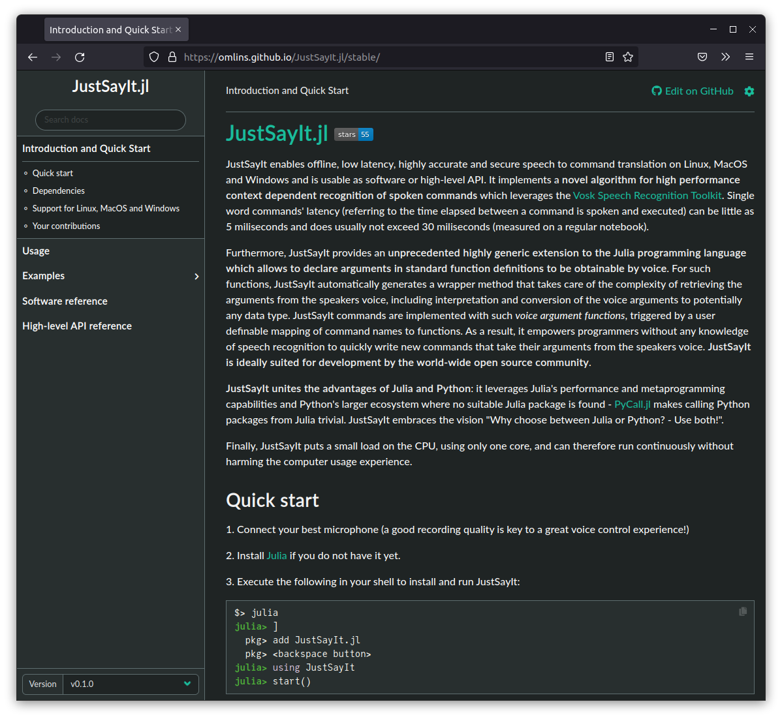
Task: Click the GitHub octocat icon
Action: coord(656,91)
